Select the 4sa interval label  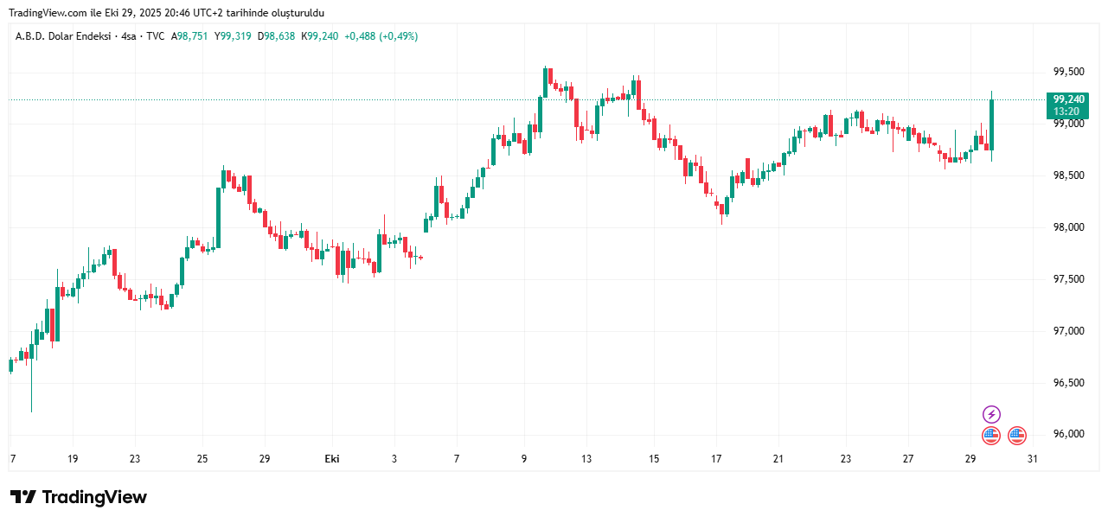[x=130, y=36]
